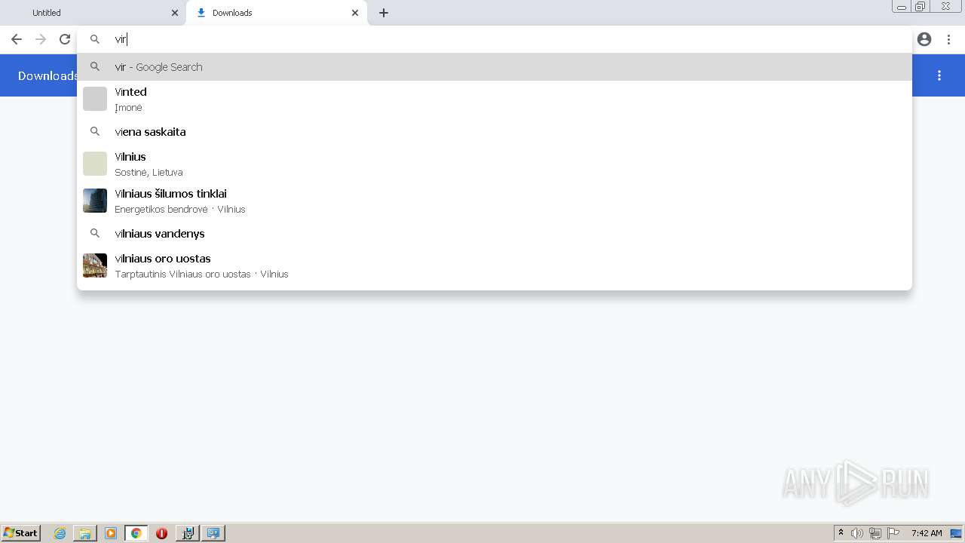965x543 pixels.
Task: Choose the 'vir - Google Search' suggestion
Action: (495, 67)
